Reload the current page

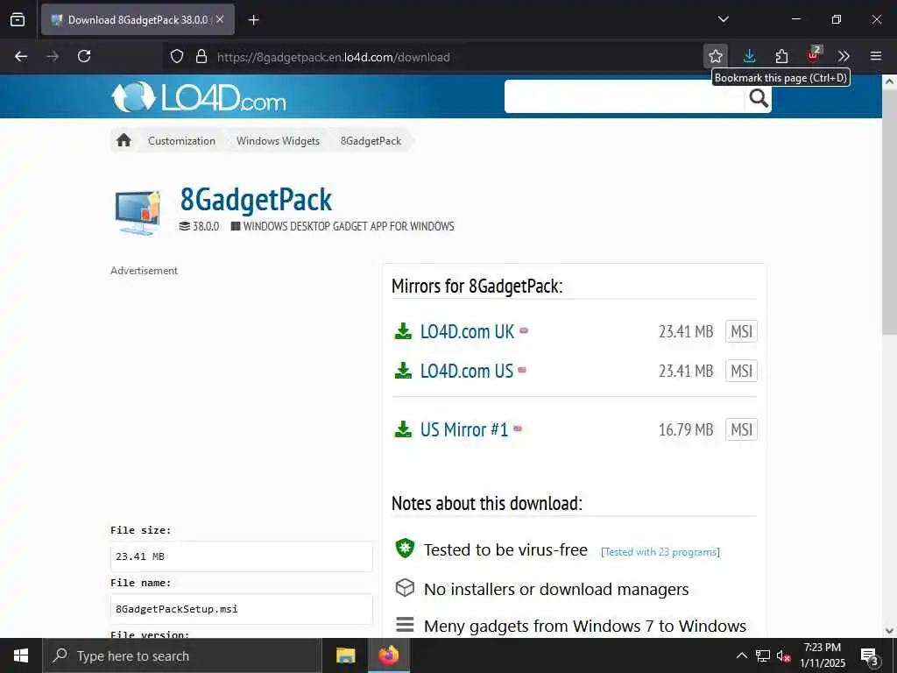(84, 56)
